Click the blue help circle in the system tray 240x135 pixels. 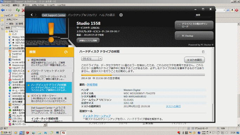[199, 133]
